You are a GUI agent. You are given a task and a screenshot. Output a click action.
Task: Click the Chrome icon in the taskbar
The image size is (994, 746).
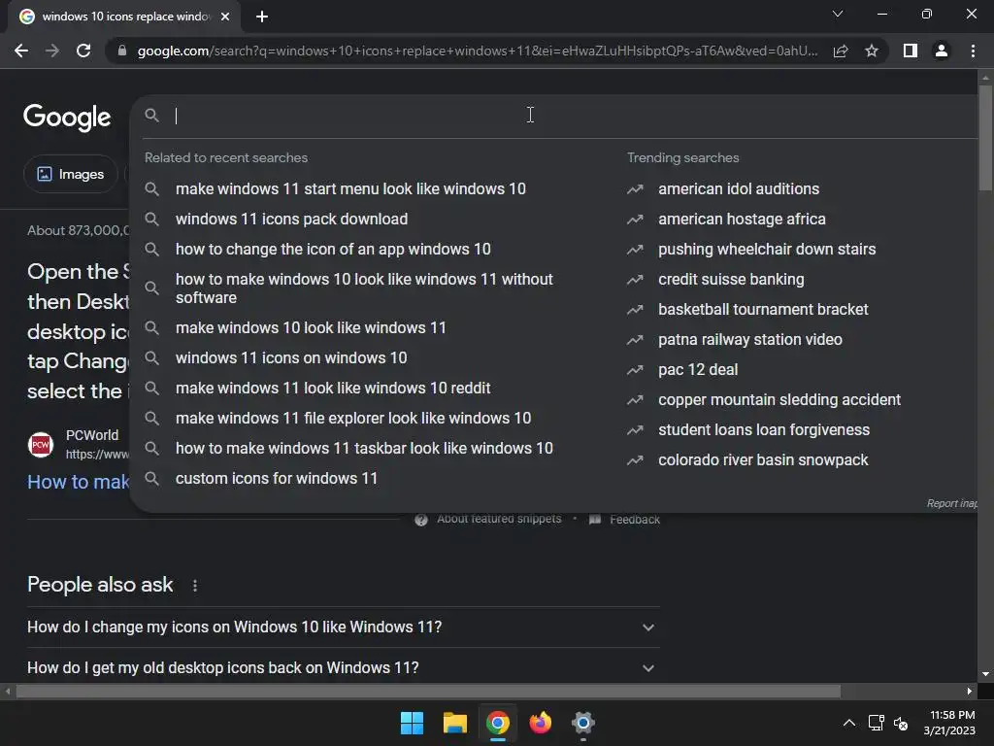(x=498, y=723)
